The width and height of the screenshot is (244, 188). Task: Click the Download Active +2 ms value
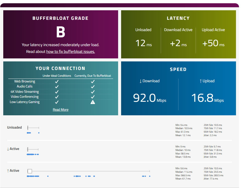[178, 43]
